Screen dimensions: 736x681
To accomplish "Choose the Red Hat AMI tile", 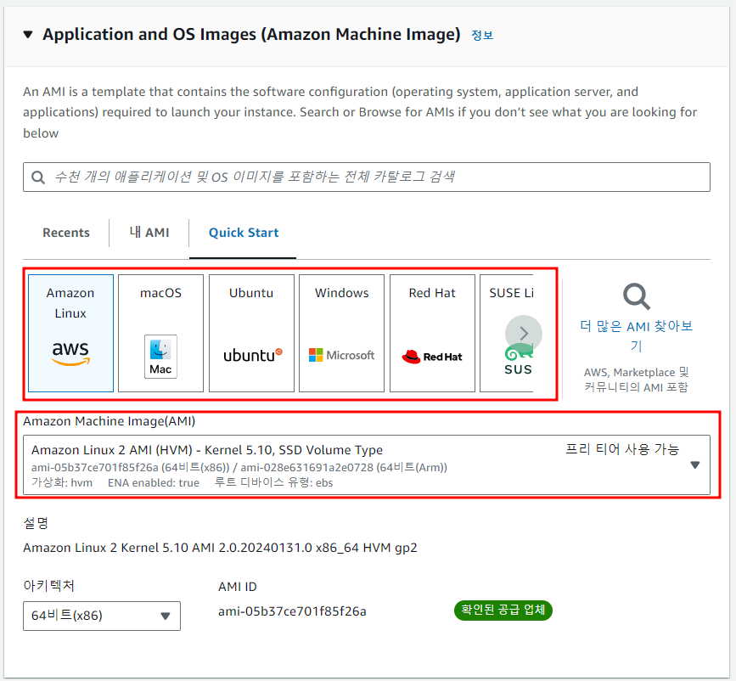I will tap(432, 333).
